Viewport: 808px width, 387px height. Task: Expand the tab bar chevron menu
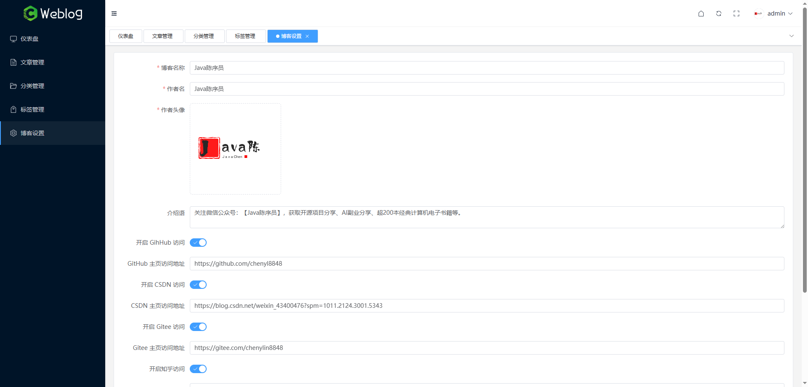[x=791, y=36]
